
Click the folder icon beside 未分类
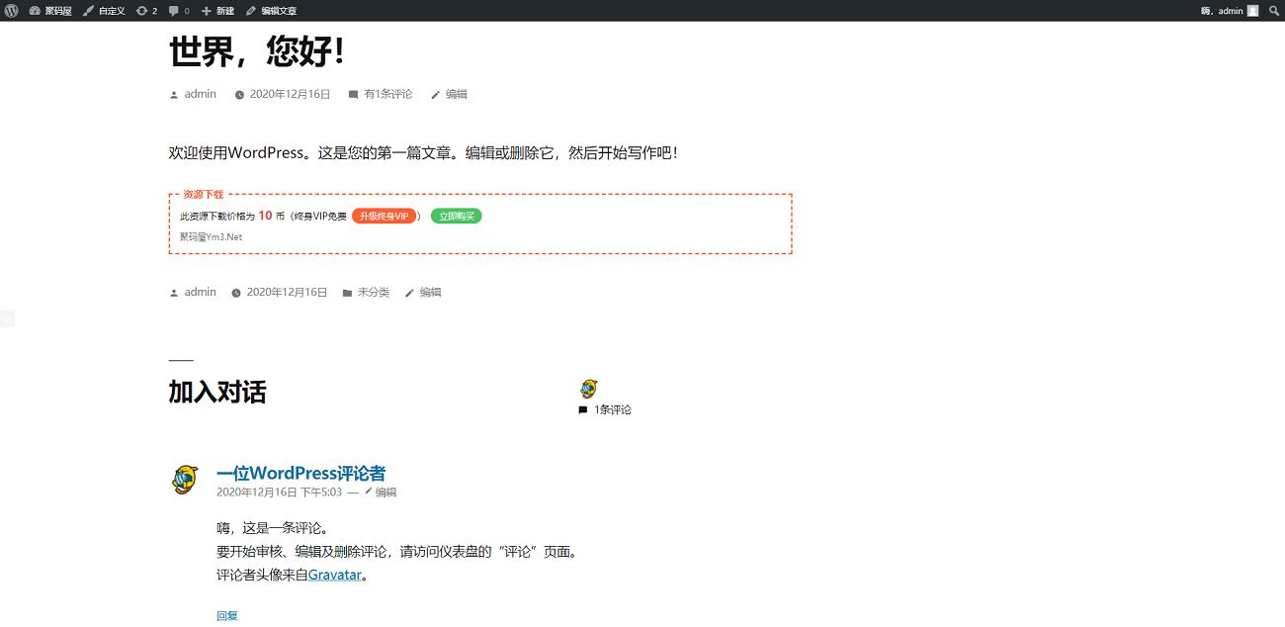(347, 293)
